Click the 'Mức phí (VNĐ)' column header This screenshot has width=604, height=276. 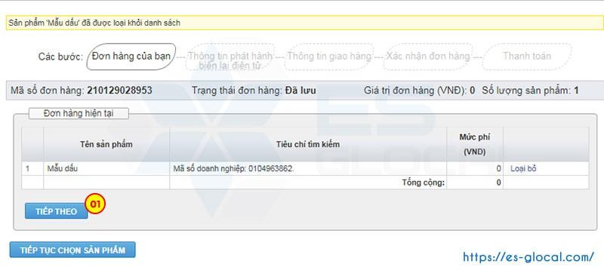click(x=475, y=144)
